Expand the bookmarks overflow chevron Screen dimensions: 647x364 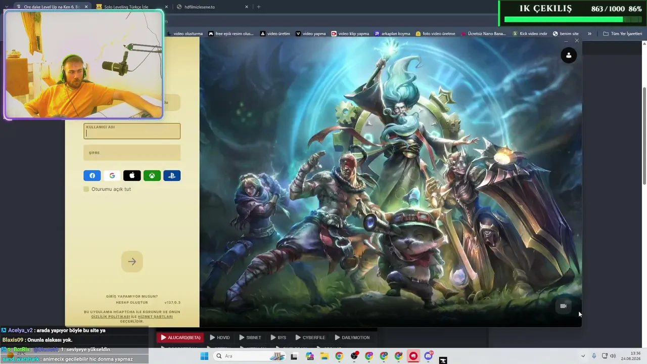pos(589,34)
